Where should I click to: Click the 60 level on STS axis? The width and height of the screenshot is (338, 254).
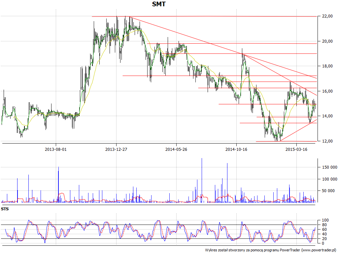(324, 230)
